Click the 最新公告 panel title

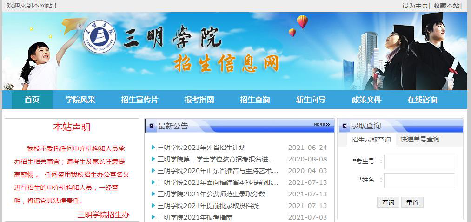(173, 126)
